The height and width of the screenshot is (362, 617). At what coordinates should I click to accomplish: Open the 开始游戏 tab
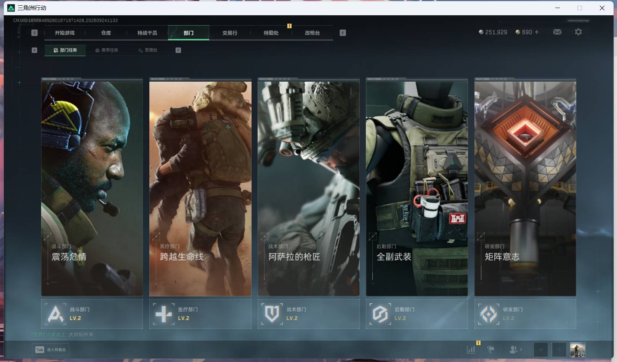click(64, 33)
